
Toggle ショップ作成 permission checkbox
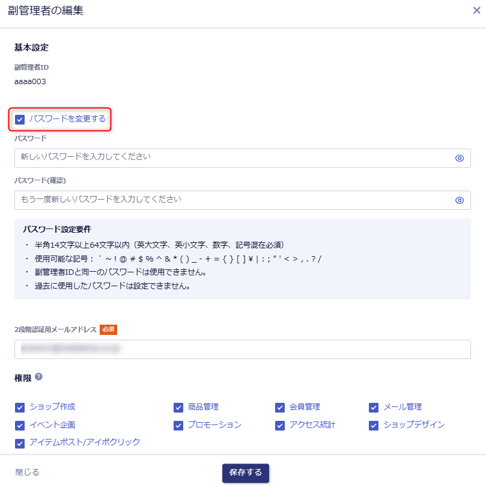[x=20, y=408]
